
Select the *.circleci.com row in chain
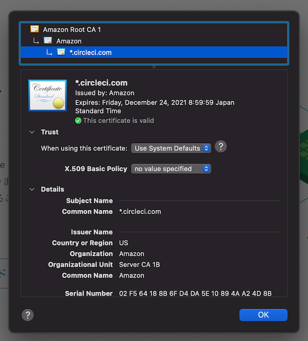click(154, 52)
